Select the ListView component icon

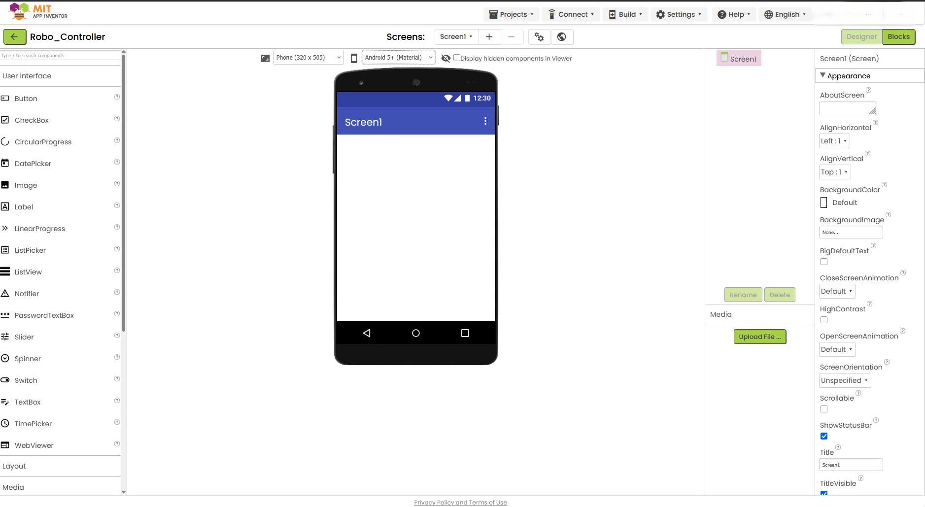pyautogui.click(x=5, y=271)
